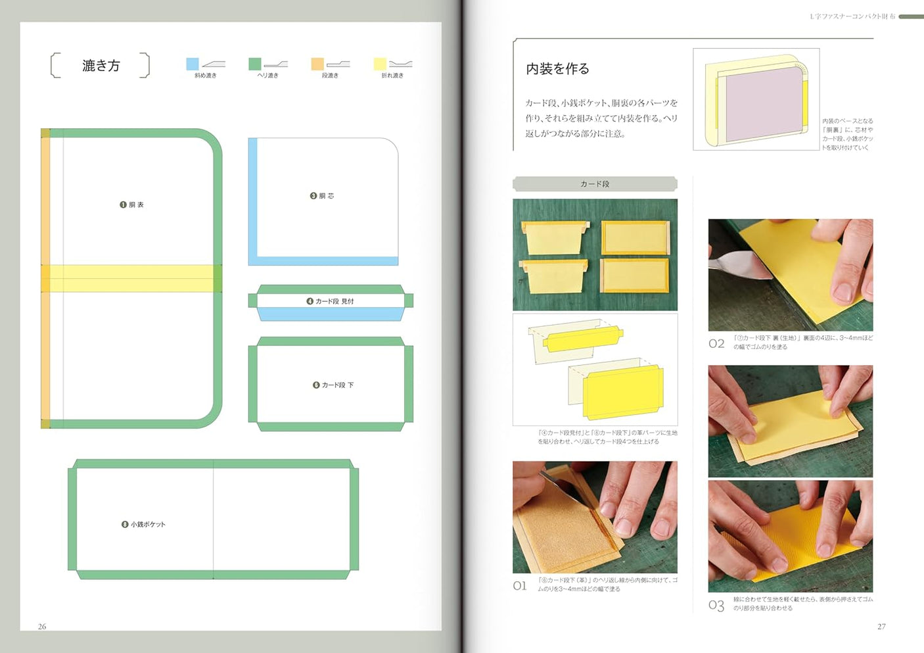
Task: Click the skiving profile diagram beside 段漉き
Action: [337, 64]
